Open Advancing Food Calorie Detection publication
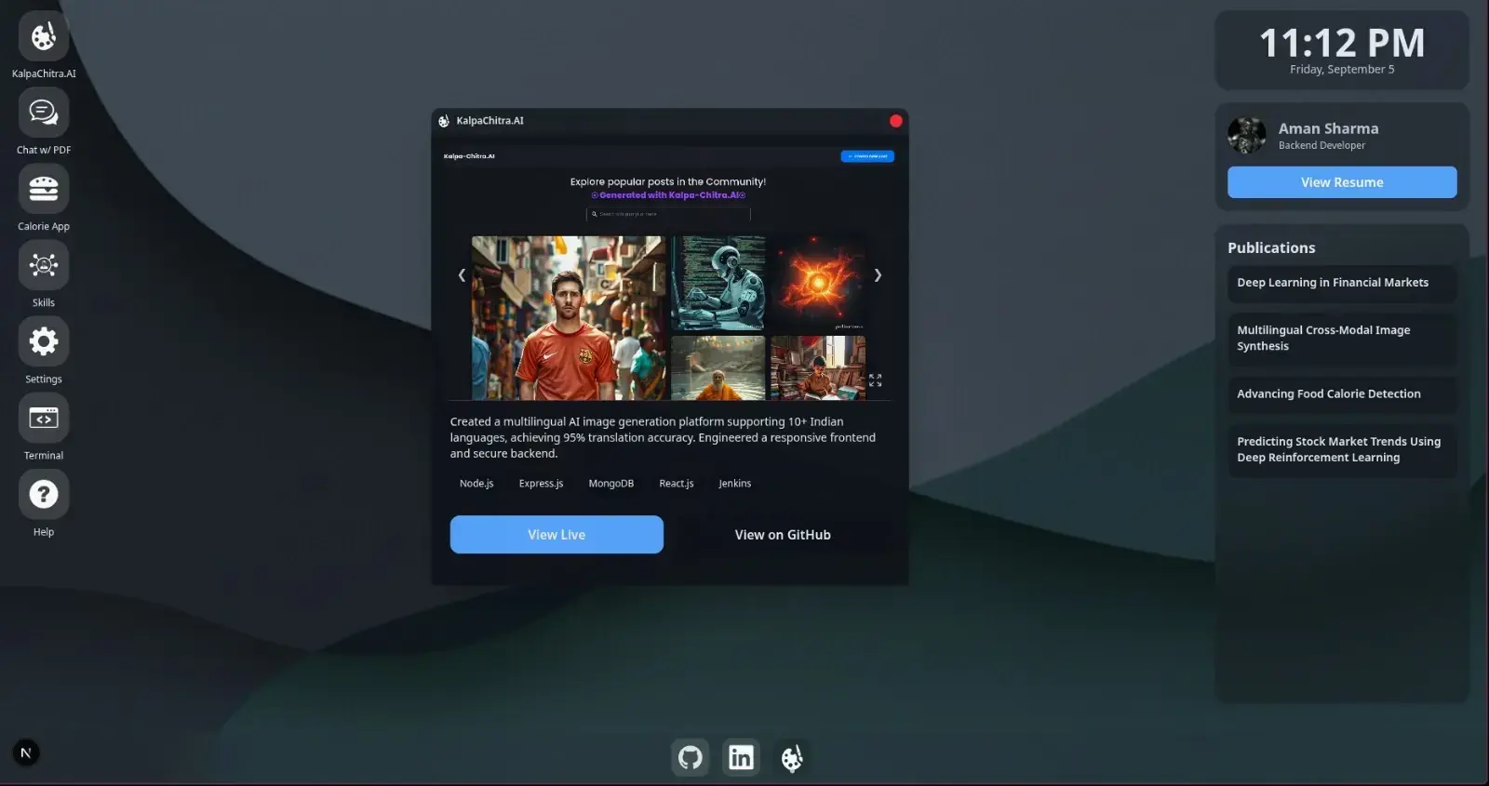This screenshot has height=786, width=1489. click(1342, 394)
